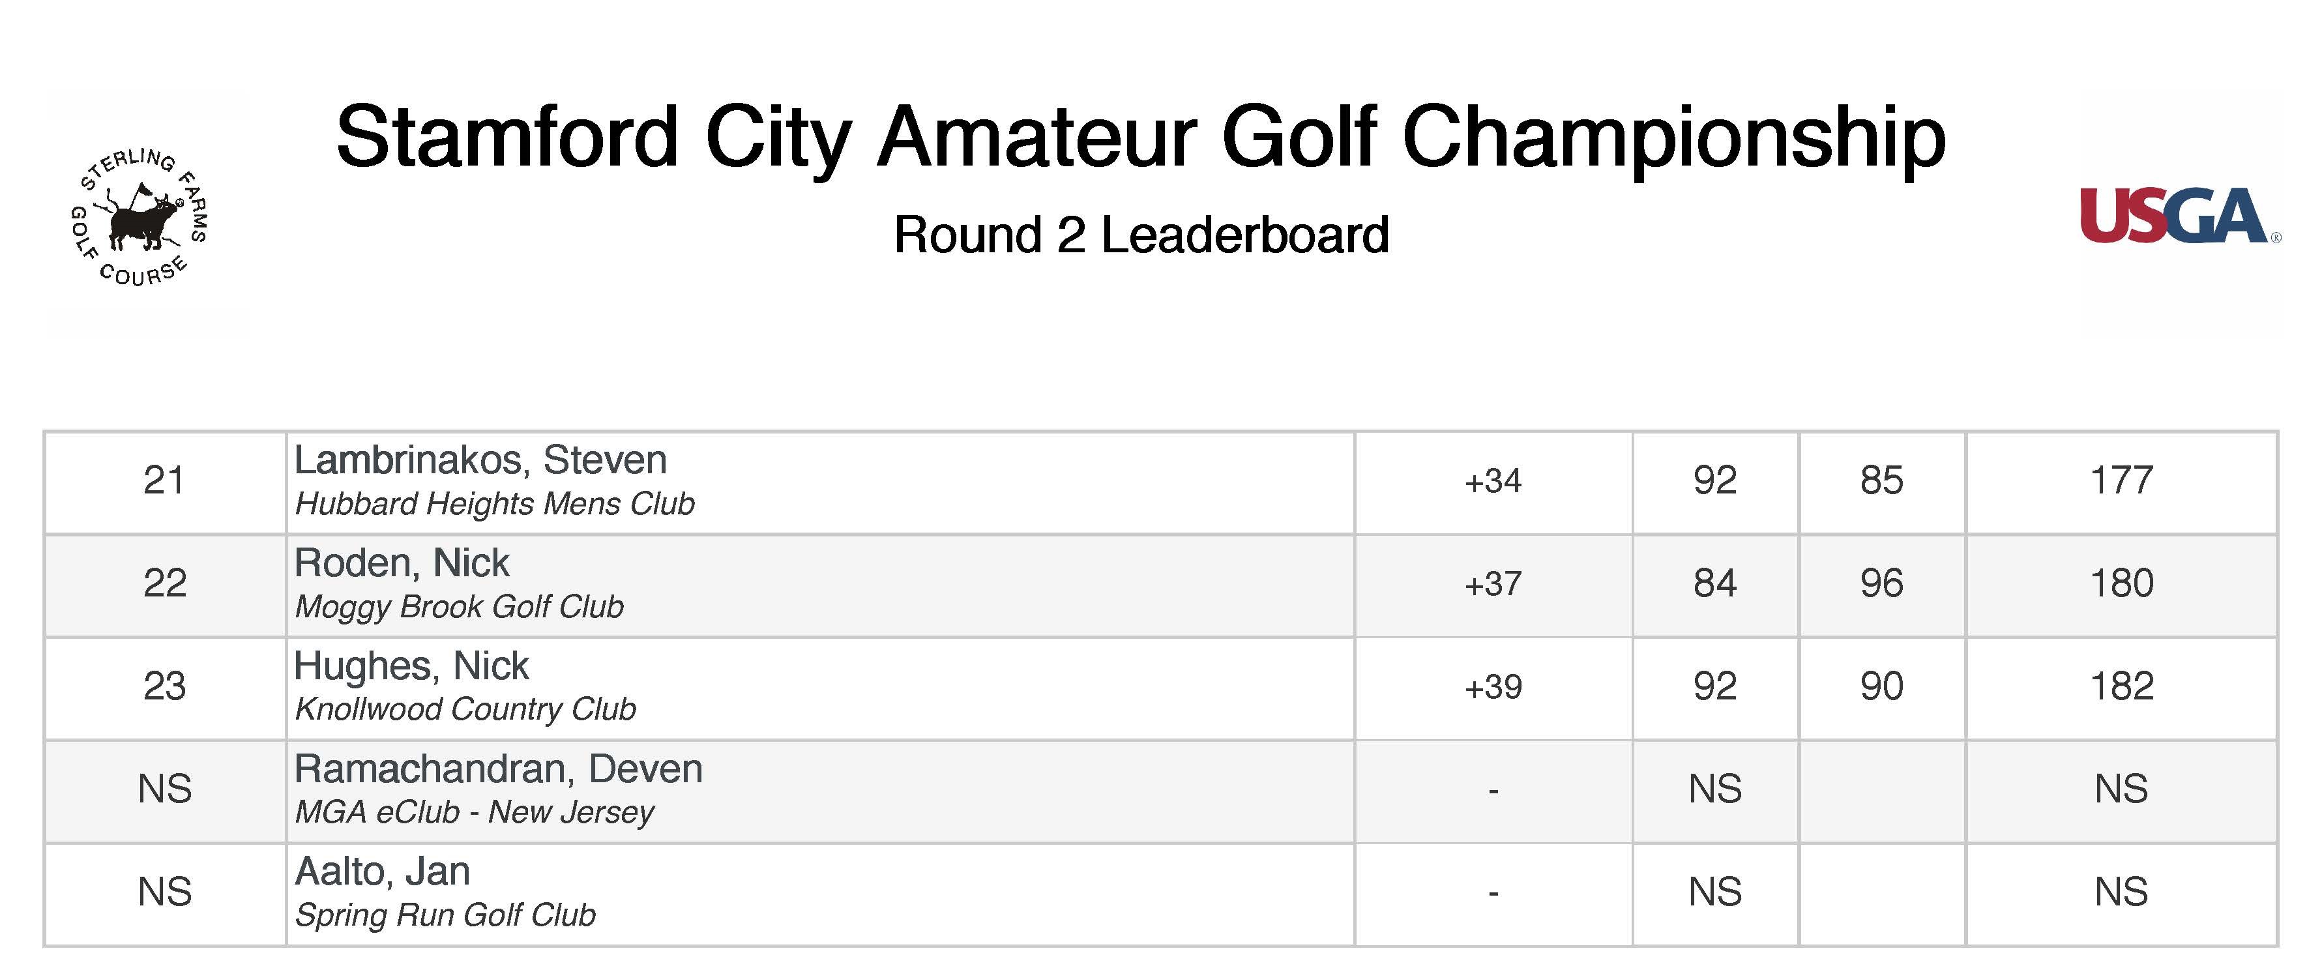Click the Round 2 Leaderboard subtitle
This screenshot has height=968, width=2322.
coord(1141,235)
